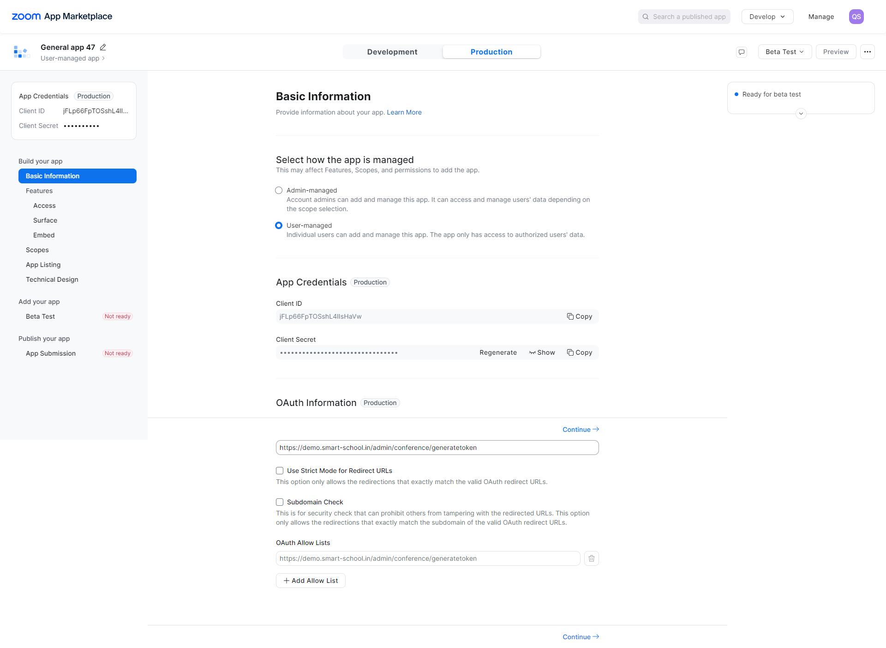Screen dimensions: 886x648
Task: Expand the Ready for beta test status panel
Action: pyautogui.click(x=800, y=113)
